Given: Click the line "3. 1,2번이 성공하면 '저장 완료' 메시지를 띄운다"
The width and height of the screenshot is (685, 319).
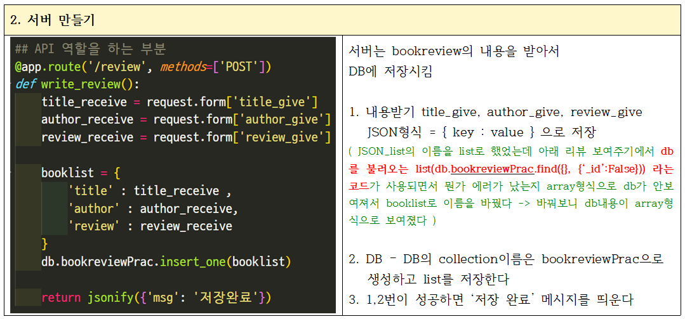Looking at the screenshot, I should [491, 299].
